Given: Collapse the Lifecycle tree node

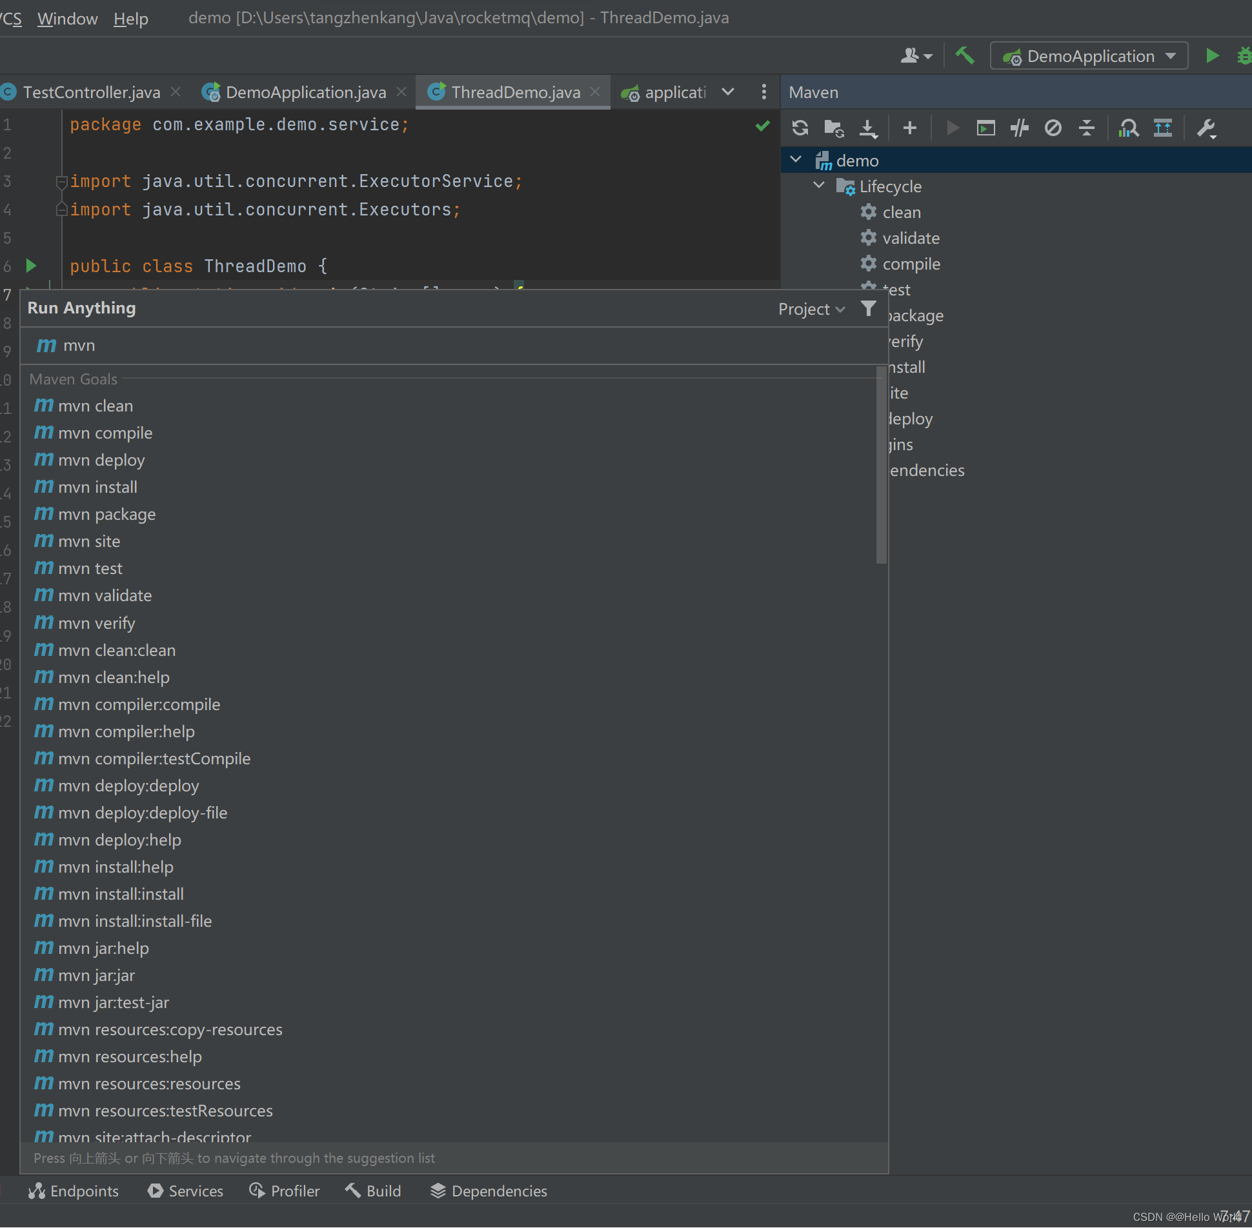Looking at the screenshot, I should (819, 186).
